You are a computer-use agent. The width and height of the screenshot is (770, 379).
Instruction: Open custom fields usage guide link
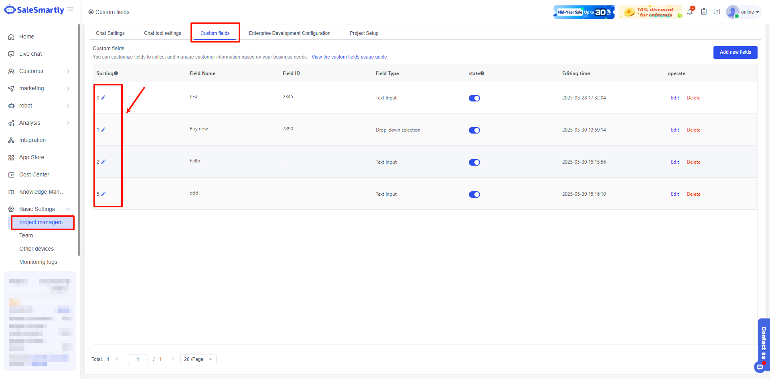click(x=349, y=57)
